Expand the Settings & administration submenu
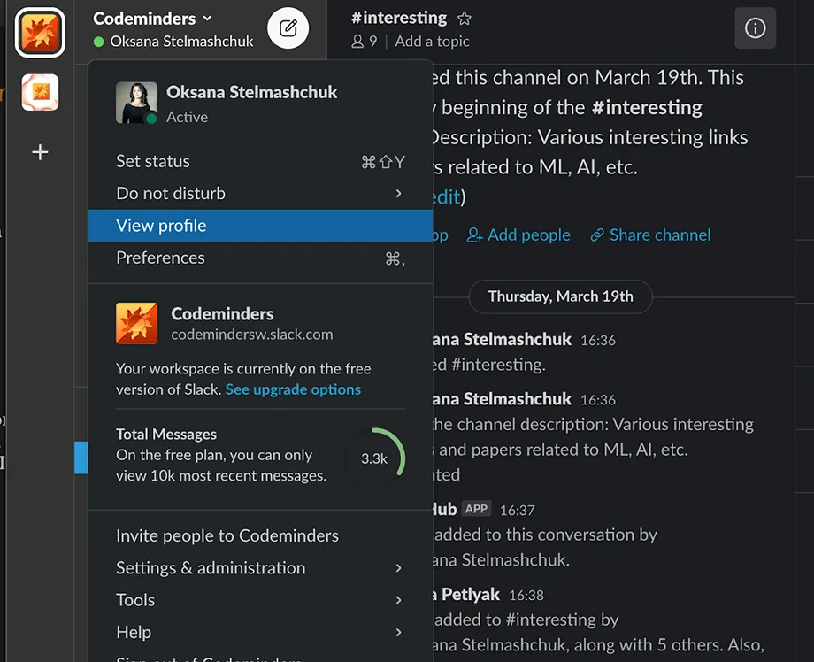The height and width of the screenshot is (662, 814). pyautogui.click(x=211, y=567)
